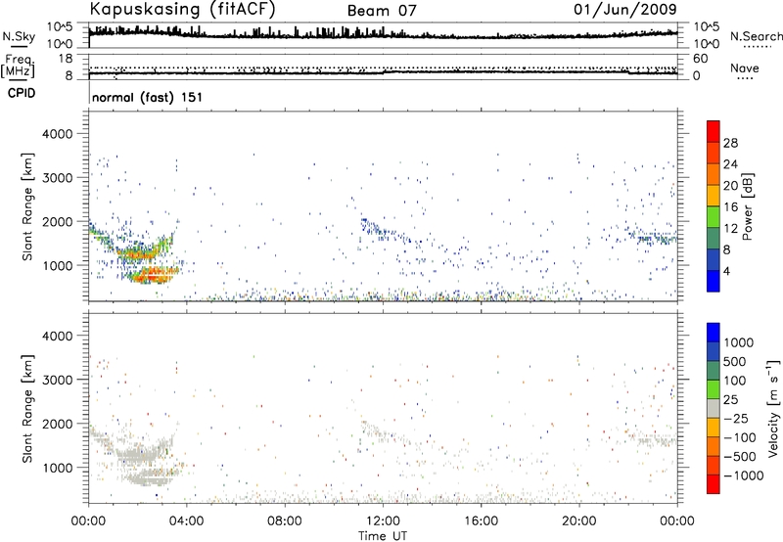Click the 'Time UT' axis title
This screenshot has width=783, height=542.
(x=383, y=536)
